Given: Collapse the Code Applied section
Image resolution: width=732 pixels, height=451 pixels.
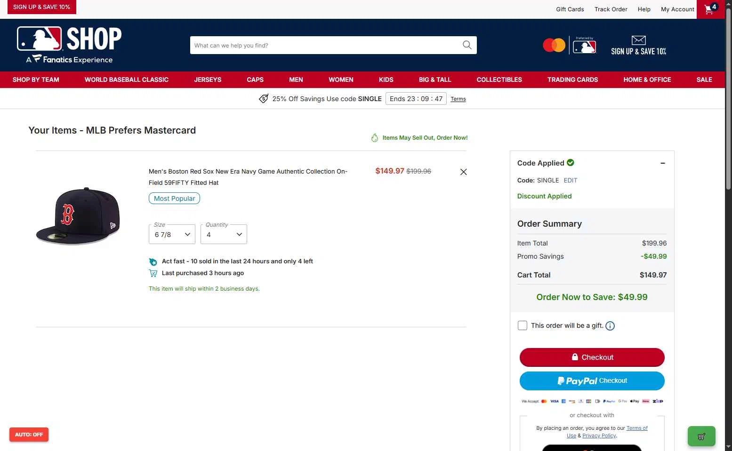Looking at the screenshot, I should click(663, 163).
